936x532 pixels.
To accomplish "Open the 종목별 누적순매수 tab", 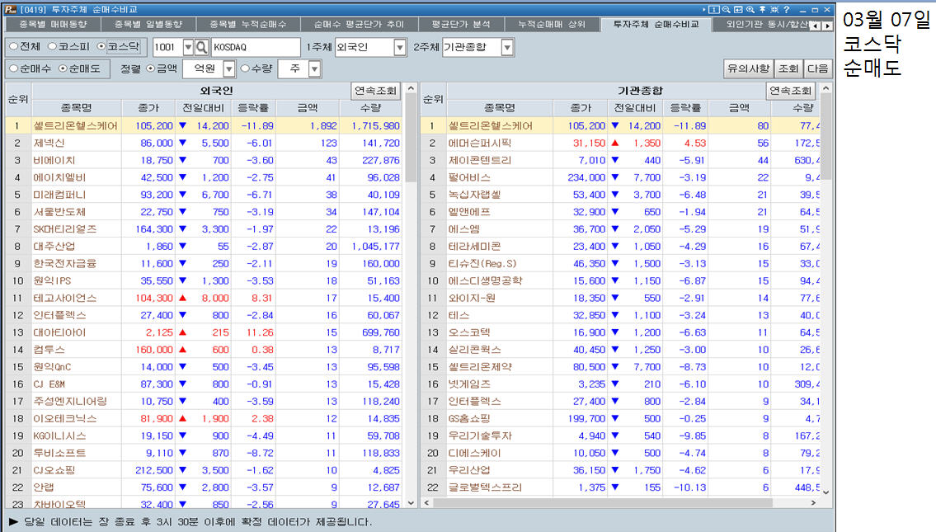I will (247, 25).
